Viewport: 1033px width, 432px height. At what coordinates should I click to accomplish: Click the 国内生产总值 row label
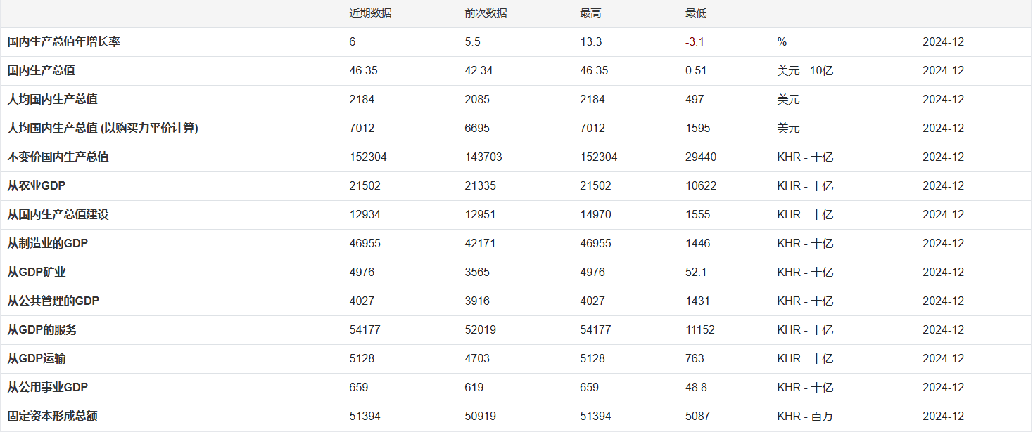coord(41,71)
